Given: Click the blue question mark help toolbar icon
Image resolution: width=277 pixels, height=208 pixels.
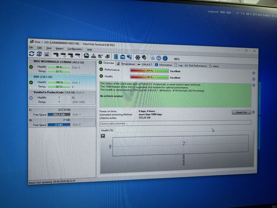Looking at the screenshot, I should pyautogui.click(x=159, y=58).
